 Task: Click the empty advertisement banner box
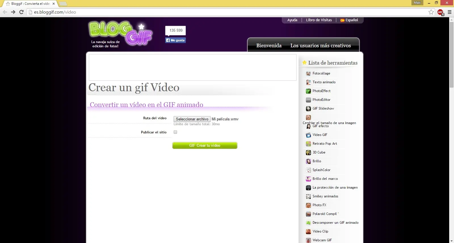(x=193, y=67)
